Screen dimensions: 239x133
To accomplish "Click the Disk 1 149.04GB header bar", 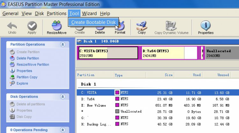I will click(x=158, y=41).
